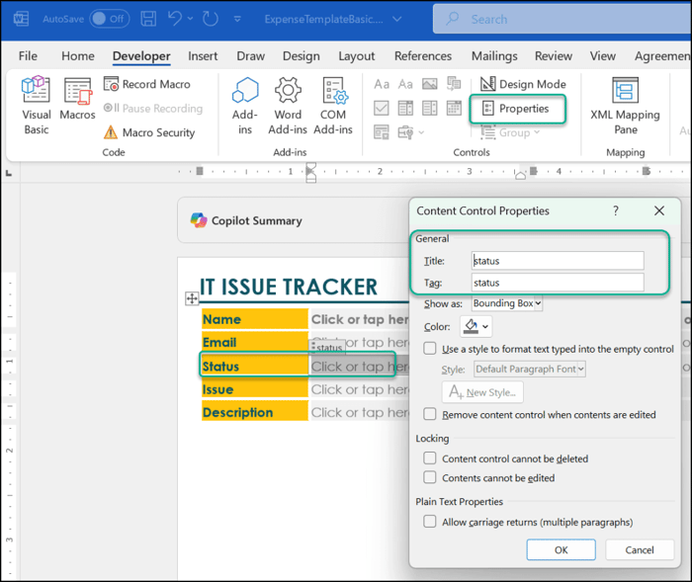Click the Save icon in title bar

click(x=148, y=19)
